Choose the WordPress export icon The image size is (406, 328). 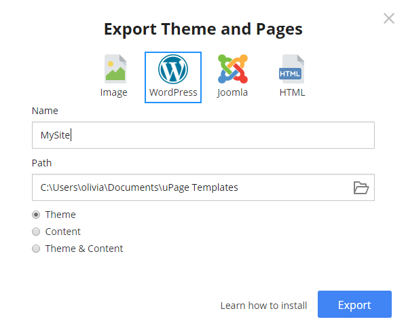173,69
